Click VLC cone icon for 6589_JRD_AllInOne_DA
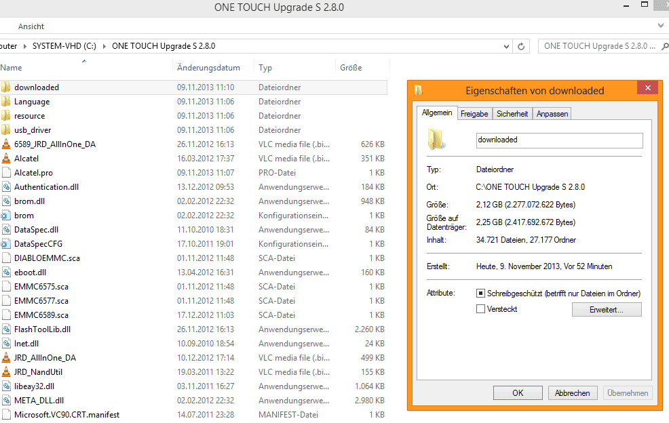Image resolution: width=669 pixels, height=423 pixels. pos(6,144)
